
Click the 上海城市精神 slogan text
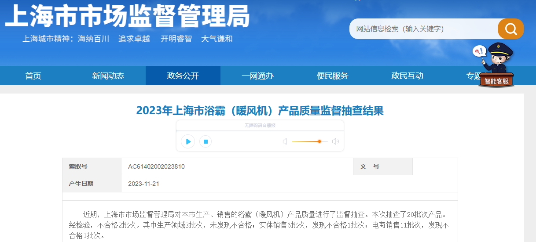(128, 39)
